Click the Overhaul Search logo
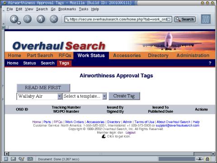This screenshot has width=217, height=163. [x=59, y=46]
